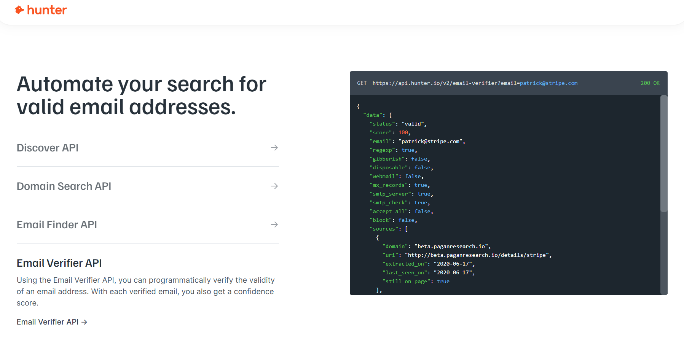Click the "extracted_on": "2020-06-17" line

pos(429,264)
